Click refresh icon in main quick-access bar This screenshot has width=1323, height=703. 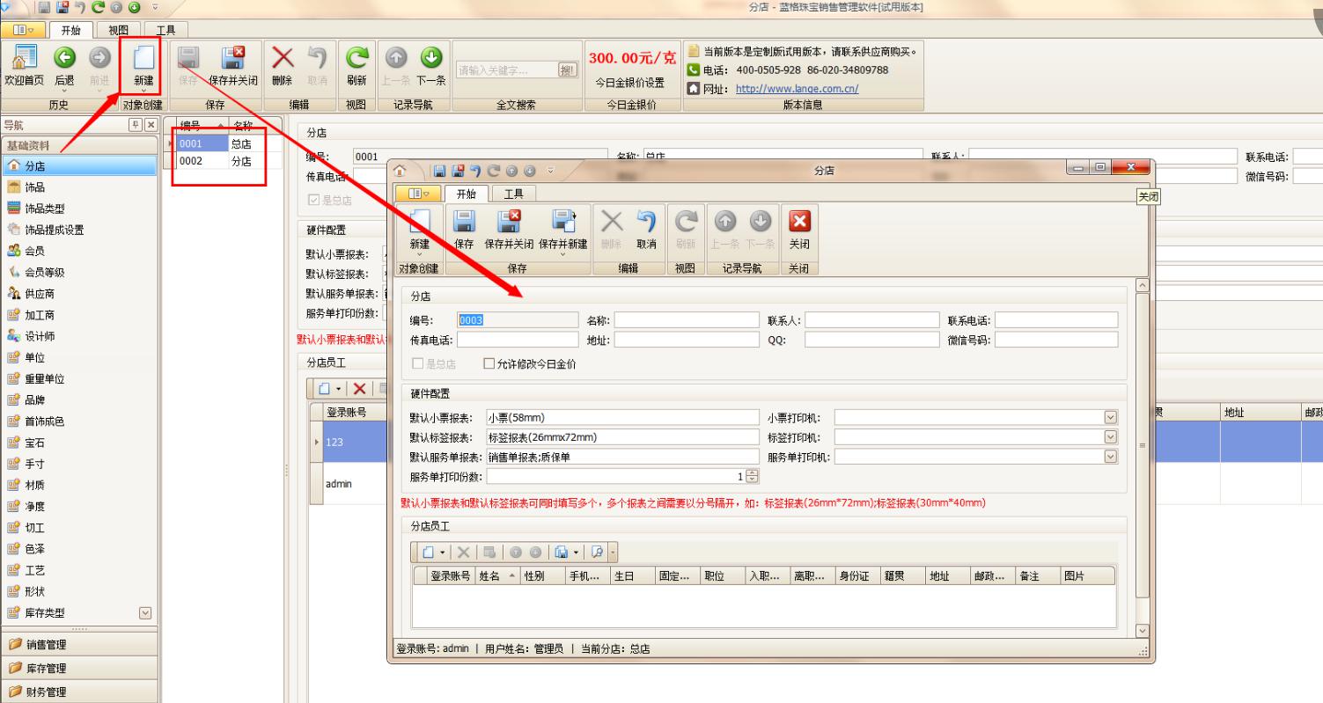click(x=99, y=8)
